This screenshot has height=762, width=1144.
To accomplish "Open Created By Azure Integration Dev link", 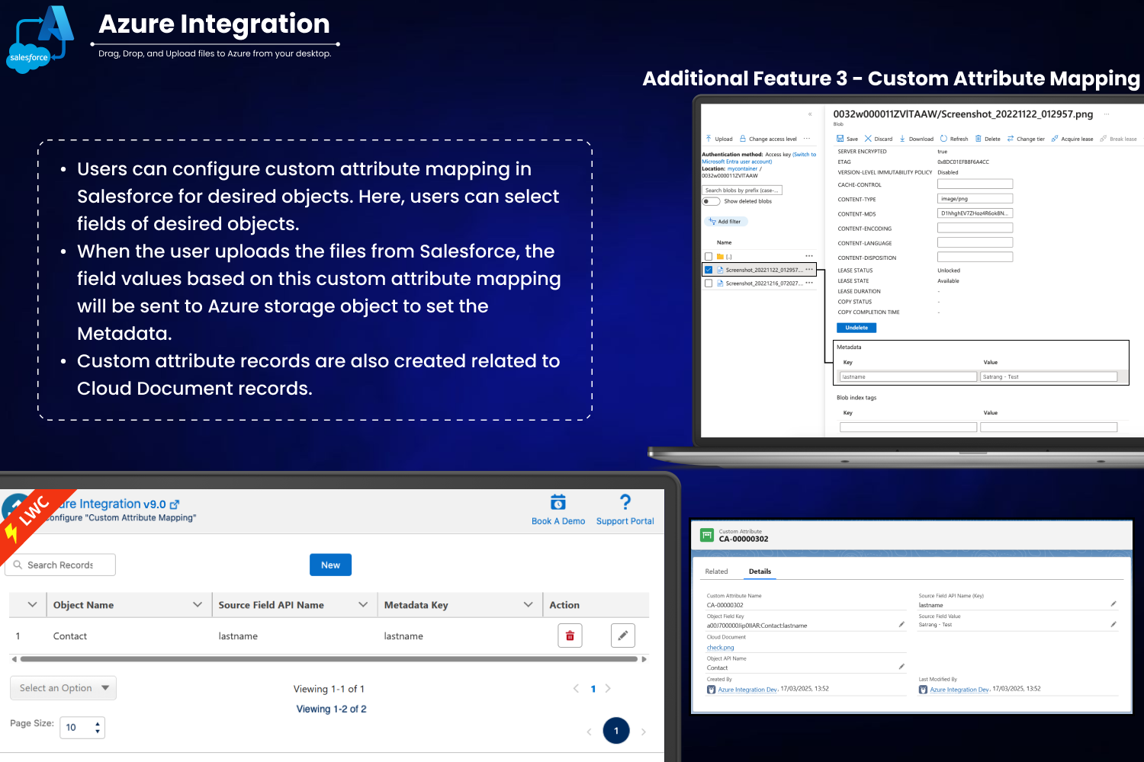I will click(747, 690).
